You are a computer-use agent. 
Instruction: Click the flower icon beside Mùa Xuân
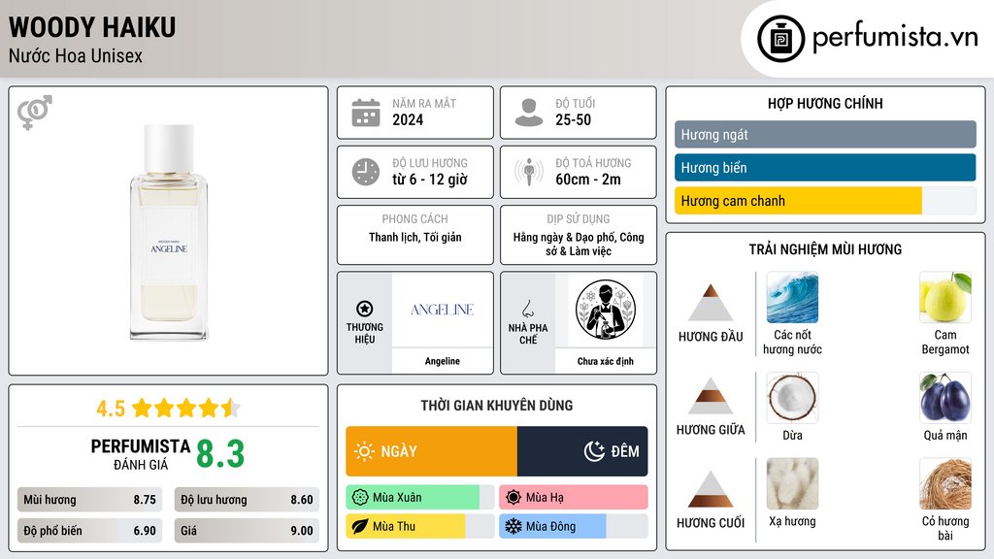[360, 498]
